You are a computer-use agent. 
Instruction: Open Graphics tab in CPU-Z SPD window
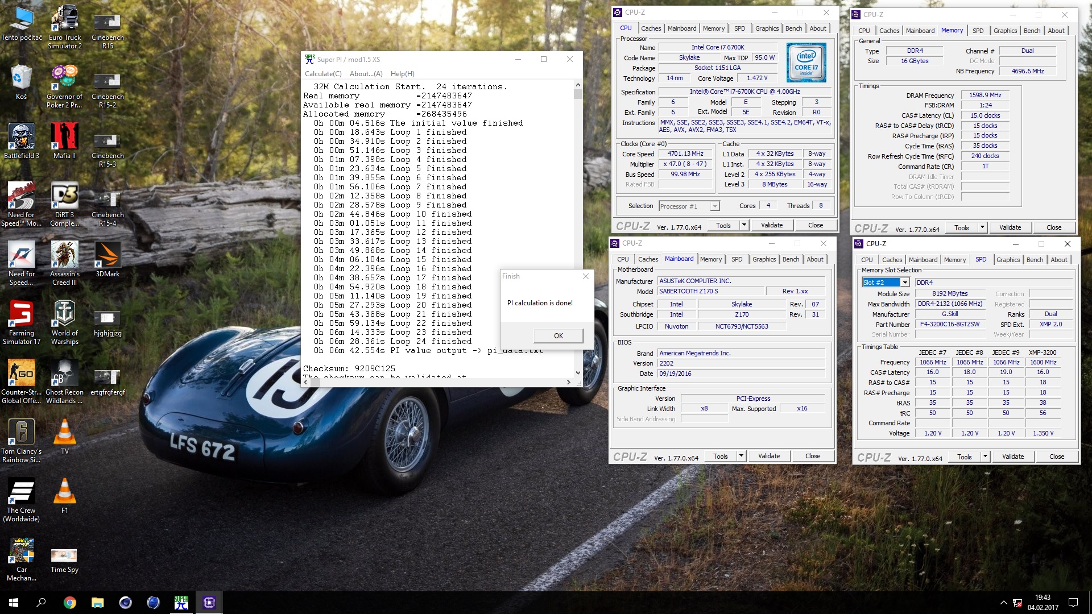coord(1008,260)
